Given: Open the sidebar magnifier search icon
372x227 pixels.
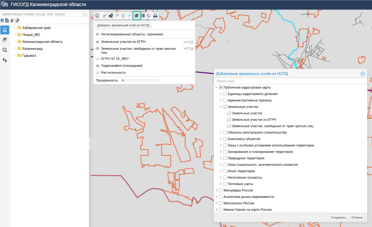Looking at the screenshot, I should 5,50.
